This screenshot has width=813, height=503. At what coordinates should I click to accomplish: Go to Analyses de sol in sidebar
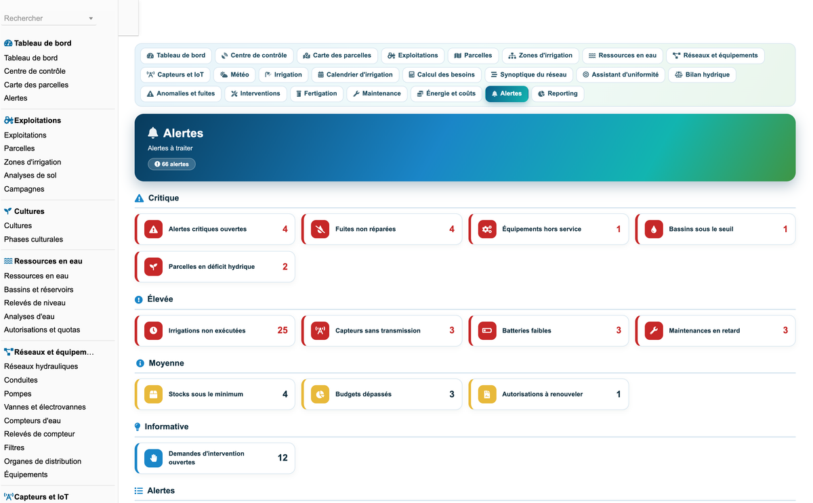click(x=30, y=175)
